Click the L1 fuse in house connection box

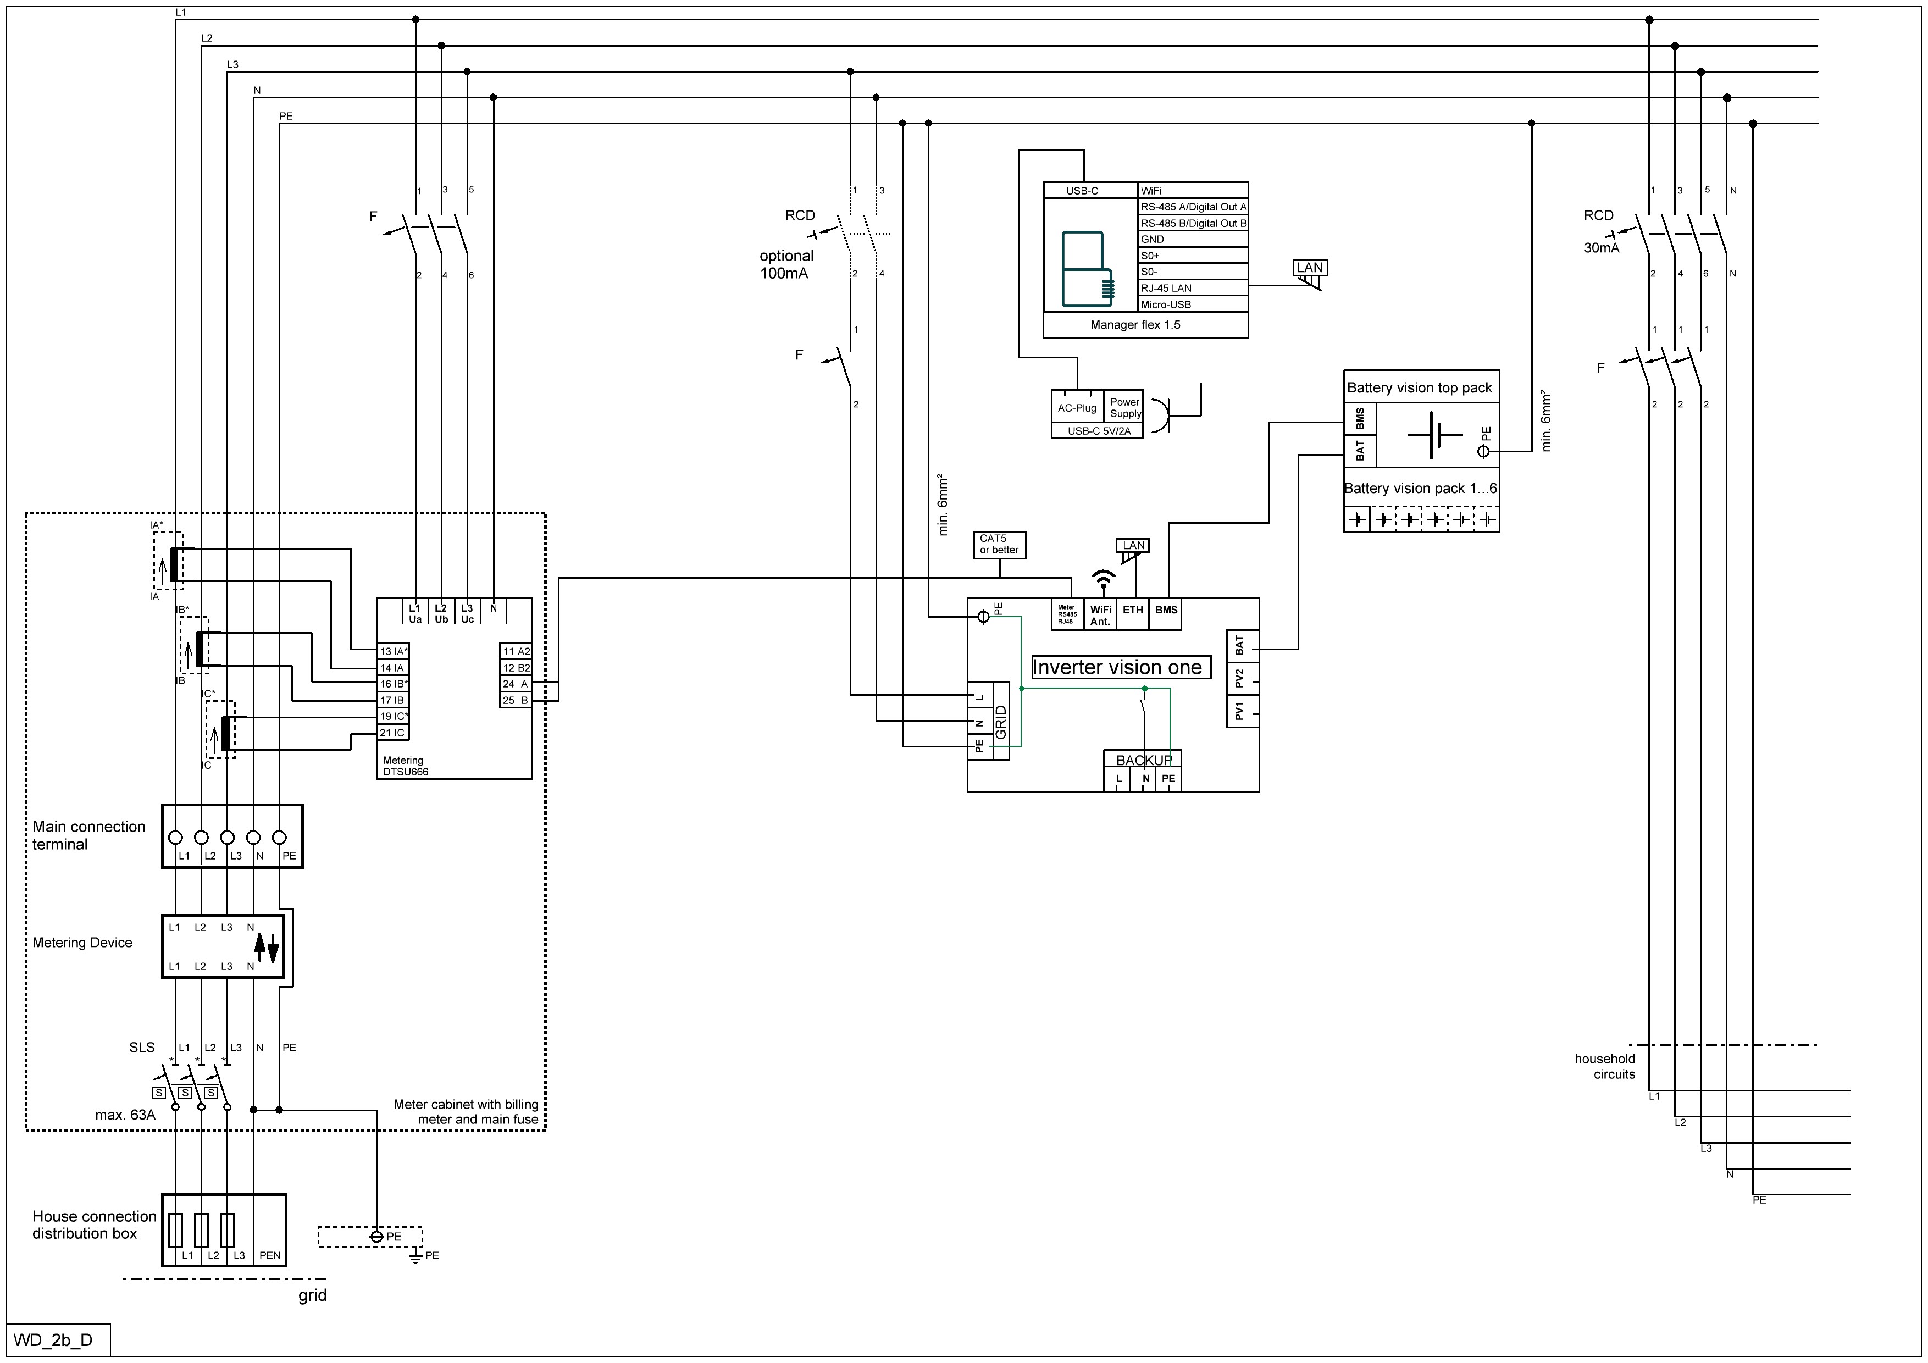(175, 1229)
